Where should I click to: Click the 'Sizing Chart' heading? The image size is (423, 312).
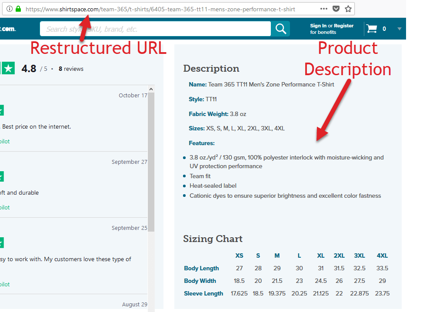(x=213, y=239)
